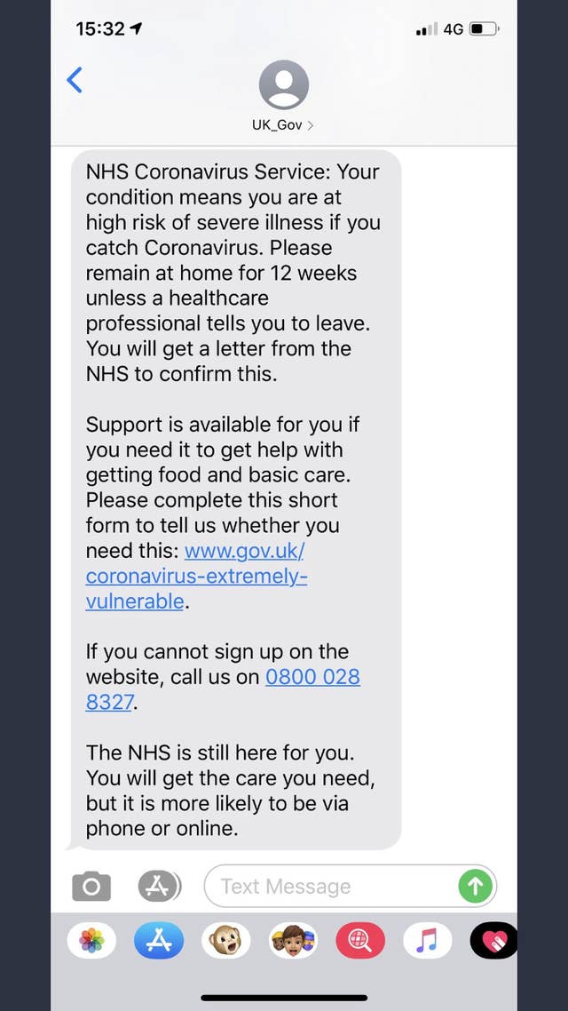Open Photos in the app drawer
The image size is (568, 1011).
91,941
